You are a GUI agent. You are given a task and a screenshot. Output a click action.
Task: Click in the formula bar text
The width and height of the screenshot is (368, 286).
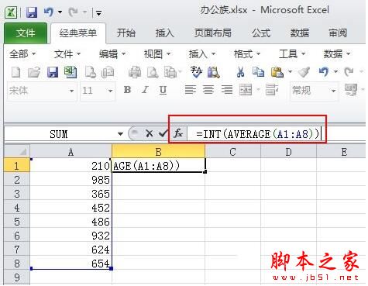pyautogui.click(x=258, y=134)
